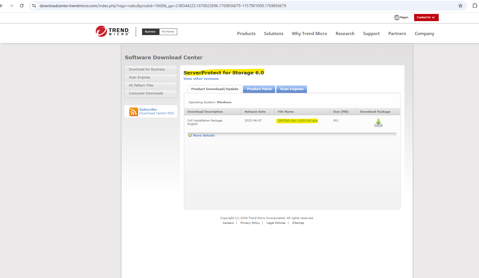This screenshot has width=479, height=278.
Task: Reload the page with the refresh icon
Action: click(x=22, y=6)
